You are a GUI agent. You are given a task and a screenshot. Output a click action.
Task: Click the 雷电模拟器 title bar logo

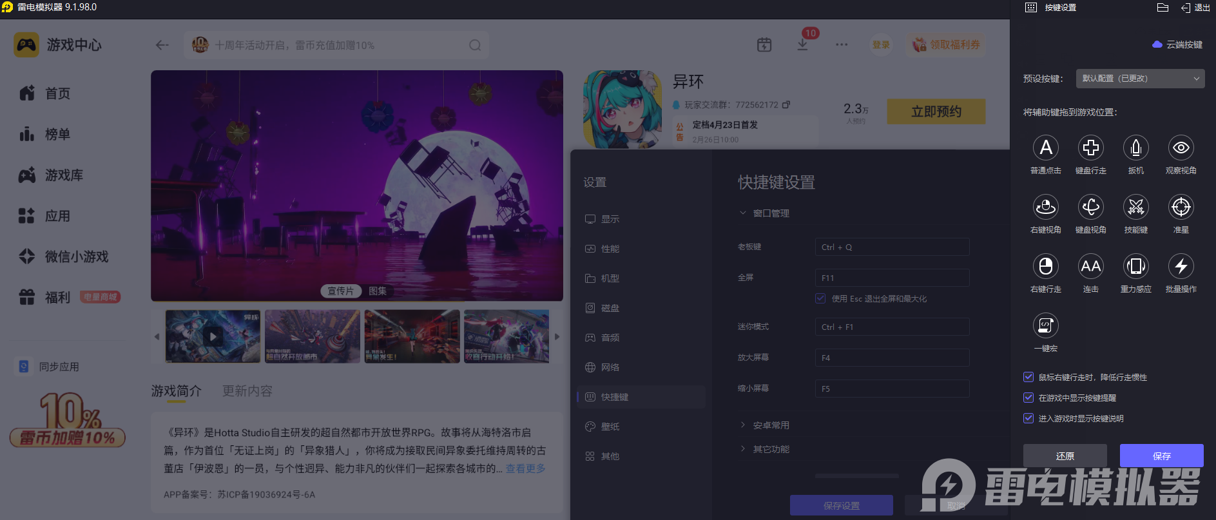coord(7,7)
